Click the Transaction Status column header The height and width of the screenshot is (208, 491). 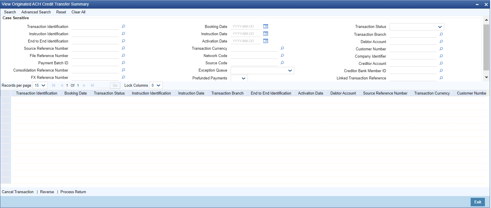tap(109, 93)
